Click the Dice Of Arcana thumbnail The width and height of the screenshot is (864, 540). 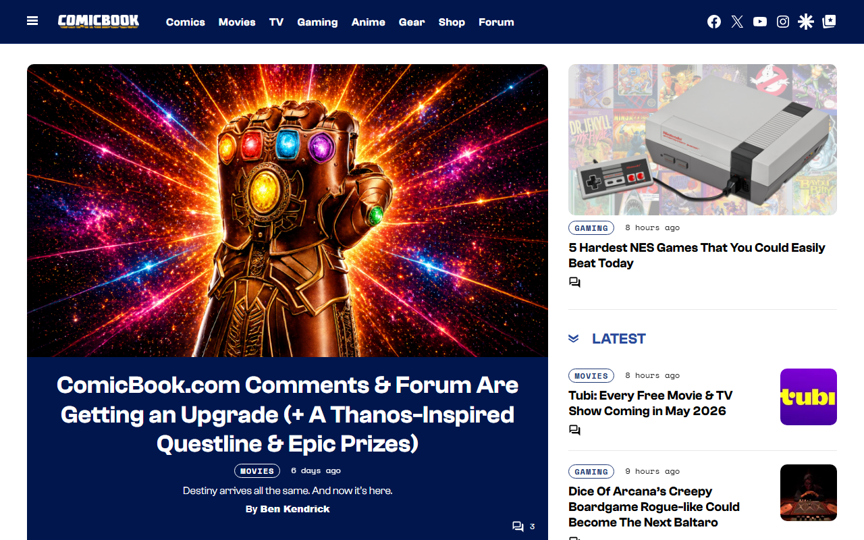809,493
